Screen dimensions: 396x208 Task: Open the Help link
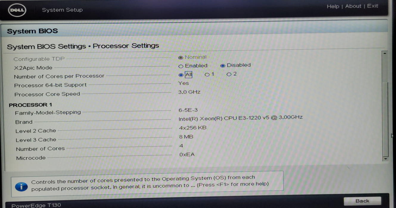click(x=333, y=6)
